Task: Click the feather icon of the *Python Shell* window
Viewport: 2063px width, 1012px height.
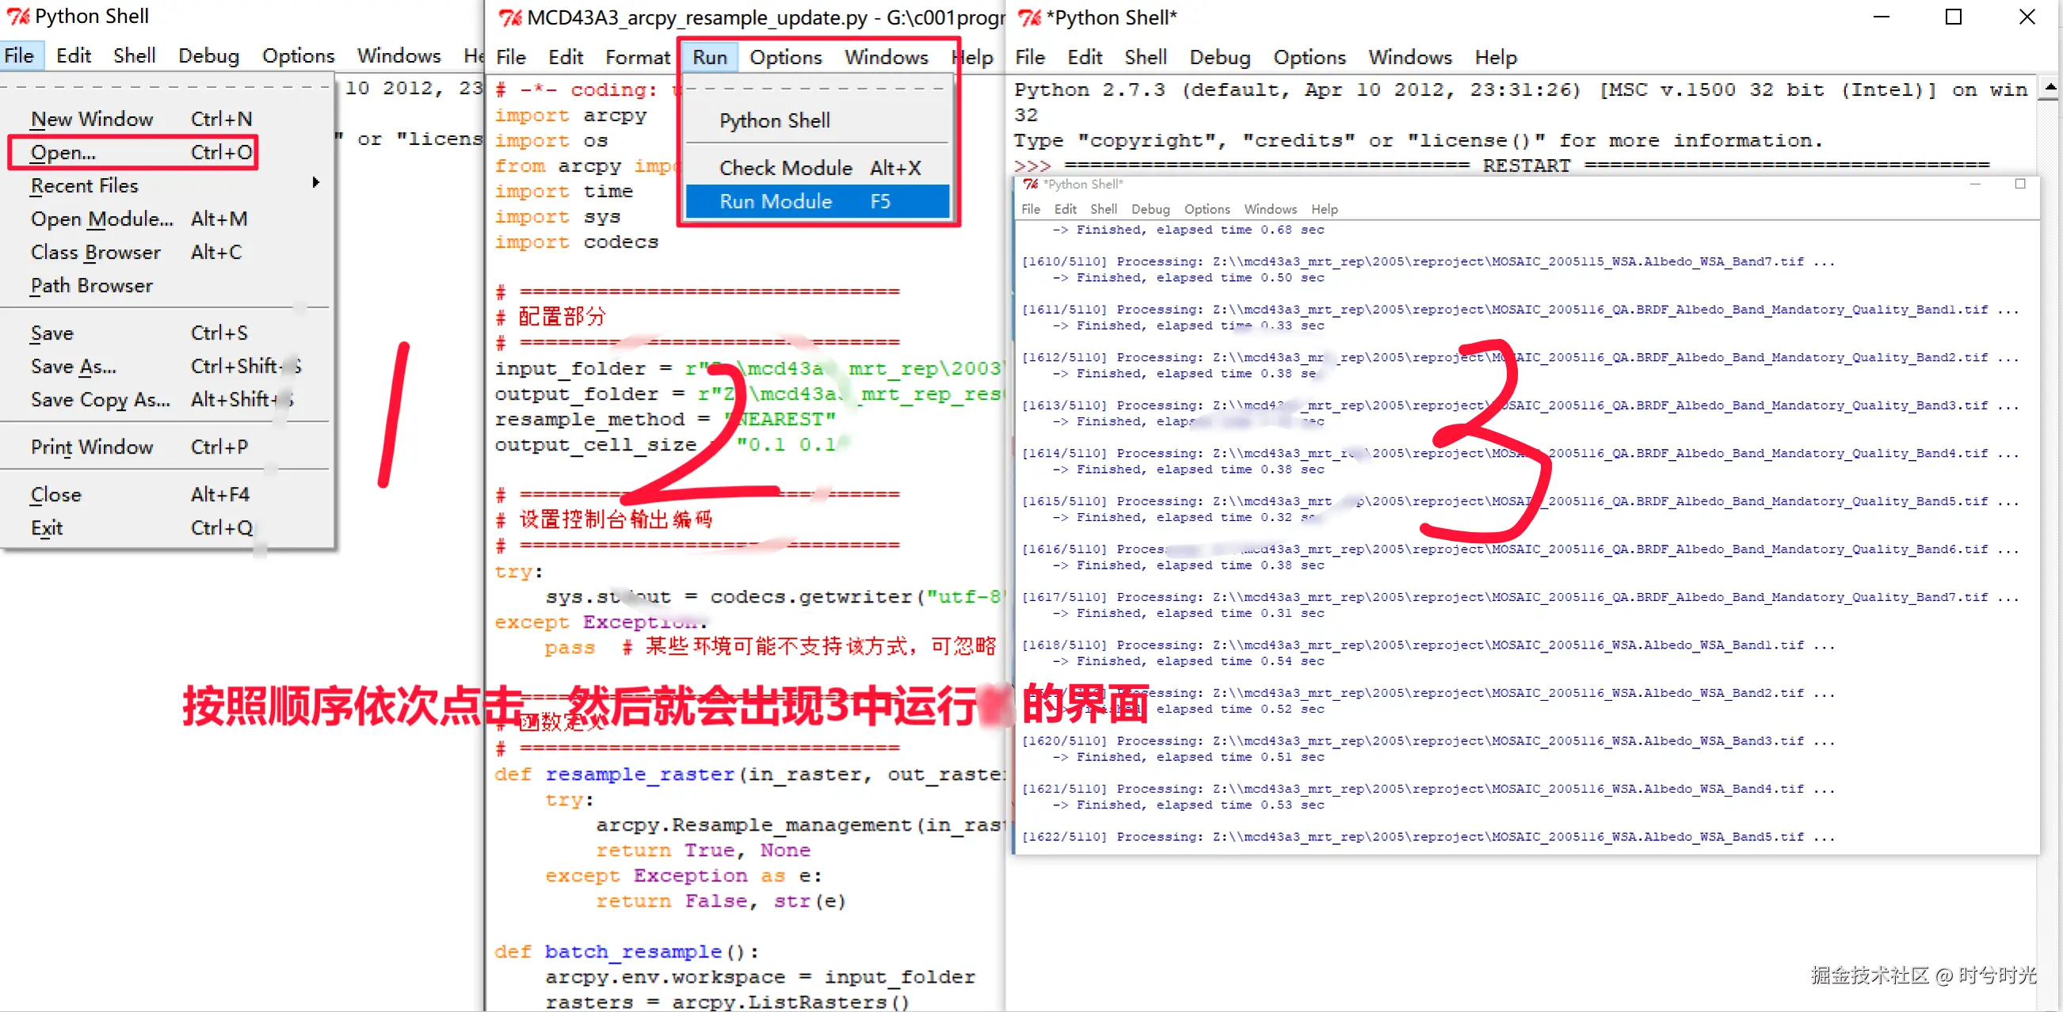Action: point(1029,17)
